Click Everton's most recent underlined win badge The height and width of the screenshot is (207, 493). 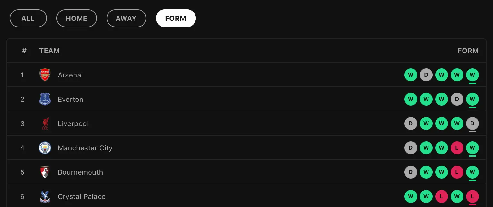coord(472,99)
